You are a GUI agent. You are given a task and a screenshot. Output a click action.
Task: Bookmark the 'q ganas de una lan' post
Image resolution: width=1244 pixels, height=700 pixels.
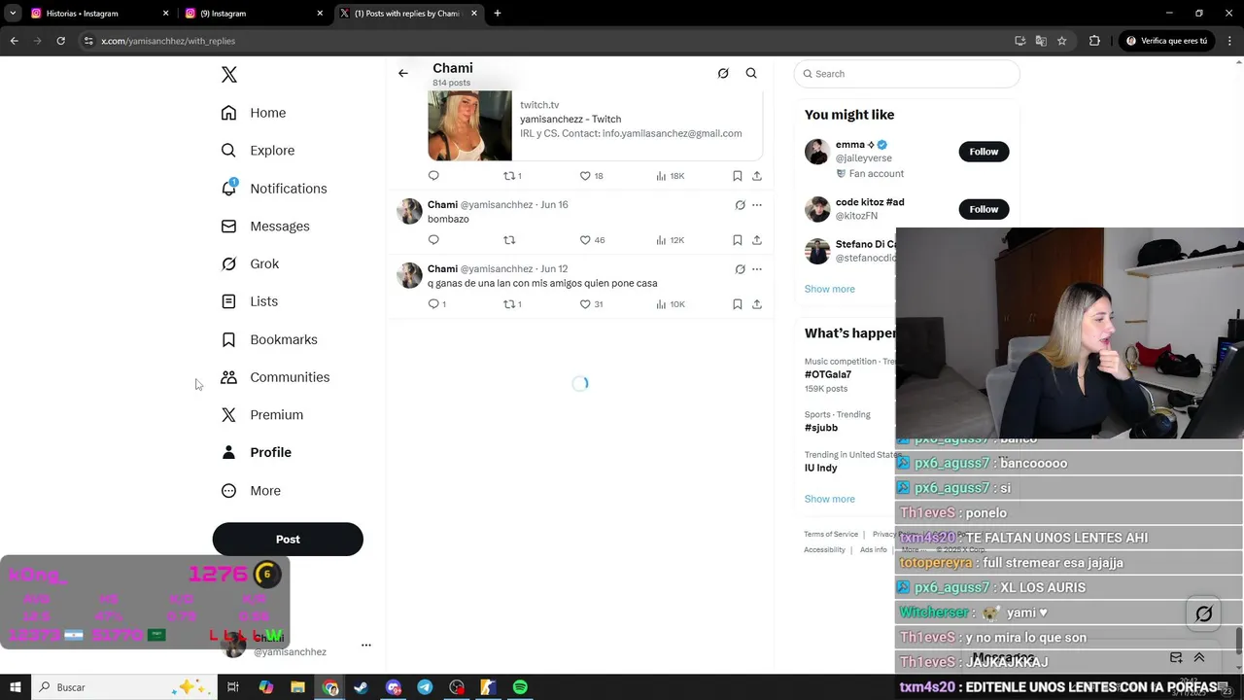738,304
